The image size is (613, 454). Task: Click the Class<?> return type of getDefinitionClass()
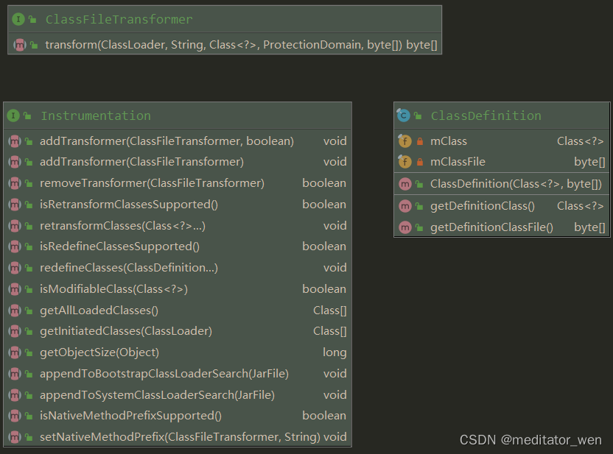click(x=581, y=206)
